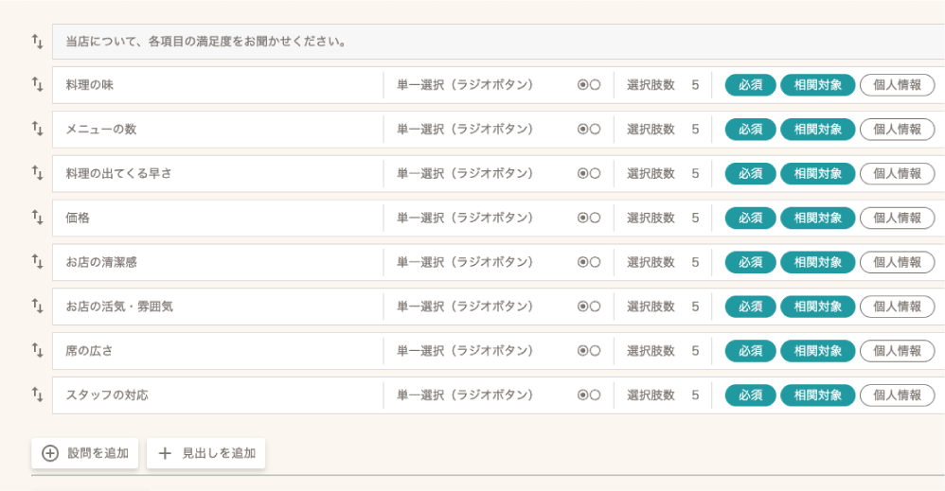Viewport: 945px width, 491px height.
Task: Toggle 個人情報 for 価格
Action: pyautogui.click(x=897, y=218)
